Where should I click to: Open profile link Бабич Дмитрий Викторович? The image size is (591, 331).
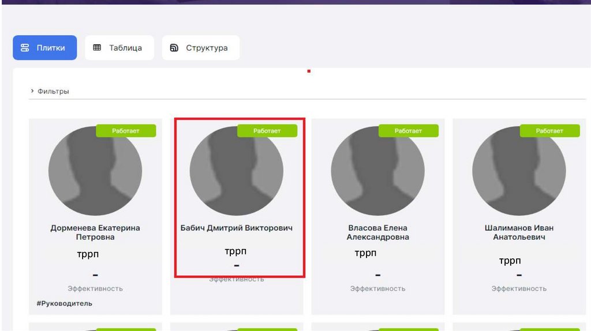click(x=236, y=228)
